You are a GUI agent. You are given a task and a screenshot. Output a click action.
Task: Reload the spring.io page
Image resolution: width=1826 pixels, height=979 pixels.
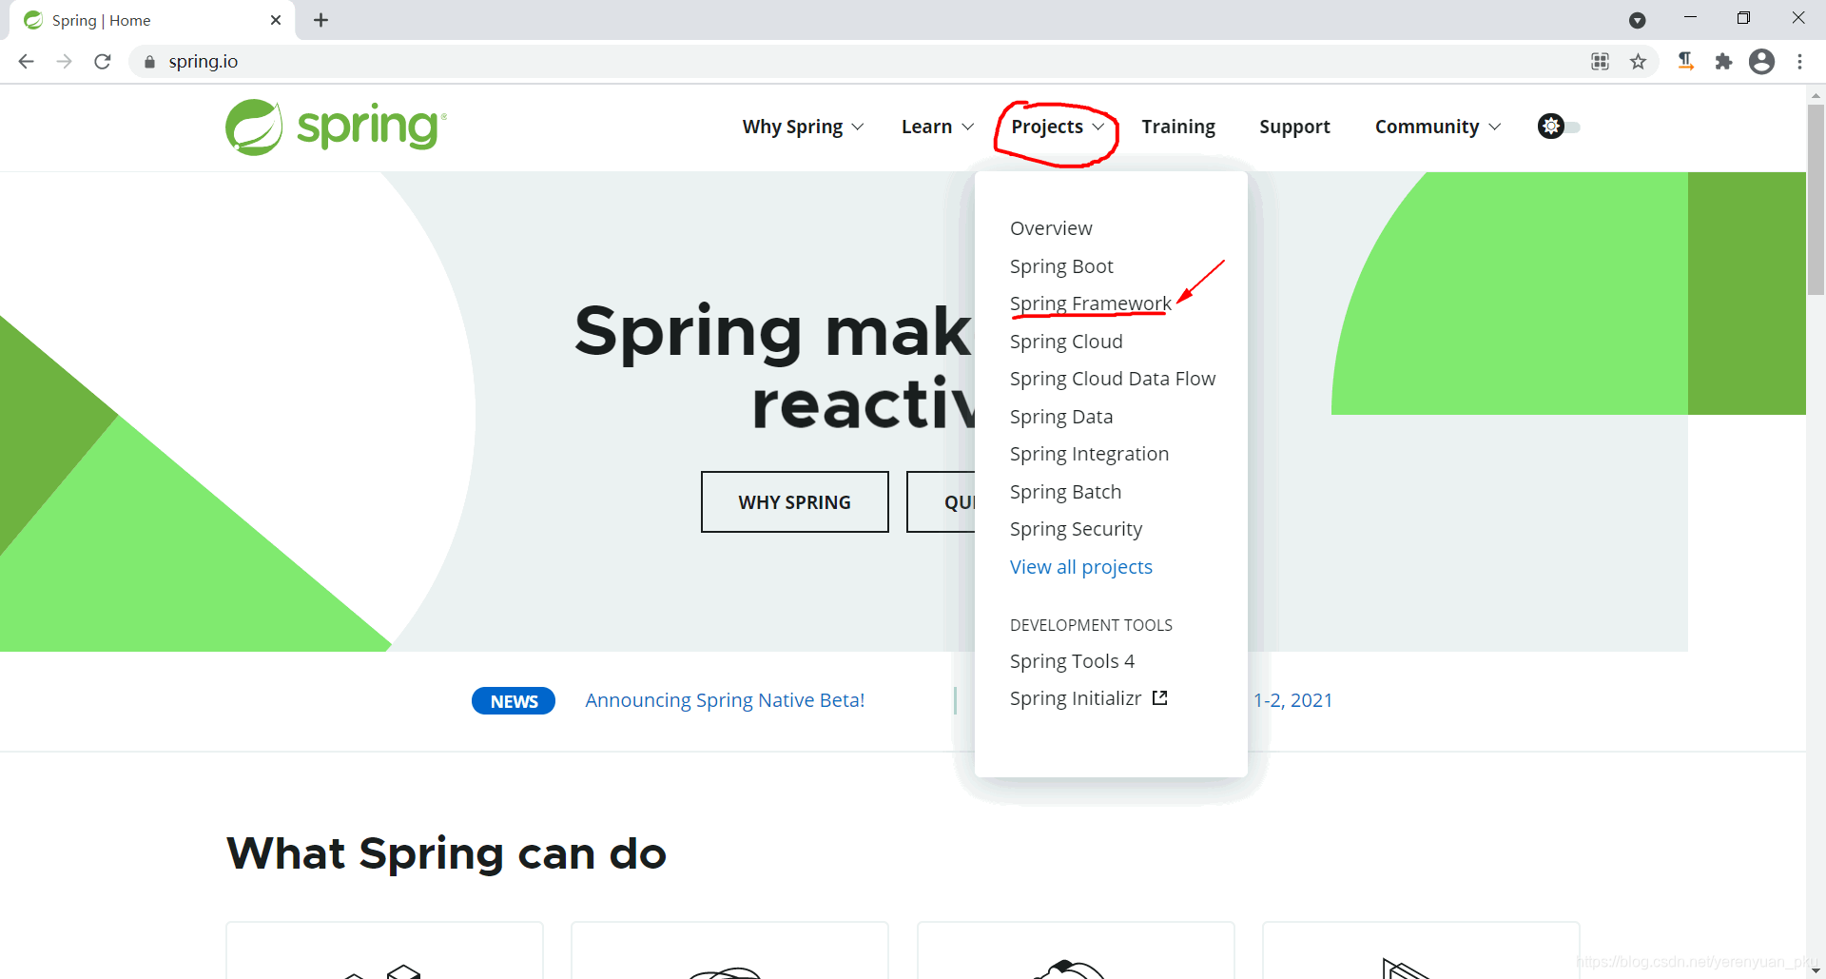click(103, 62)
